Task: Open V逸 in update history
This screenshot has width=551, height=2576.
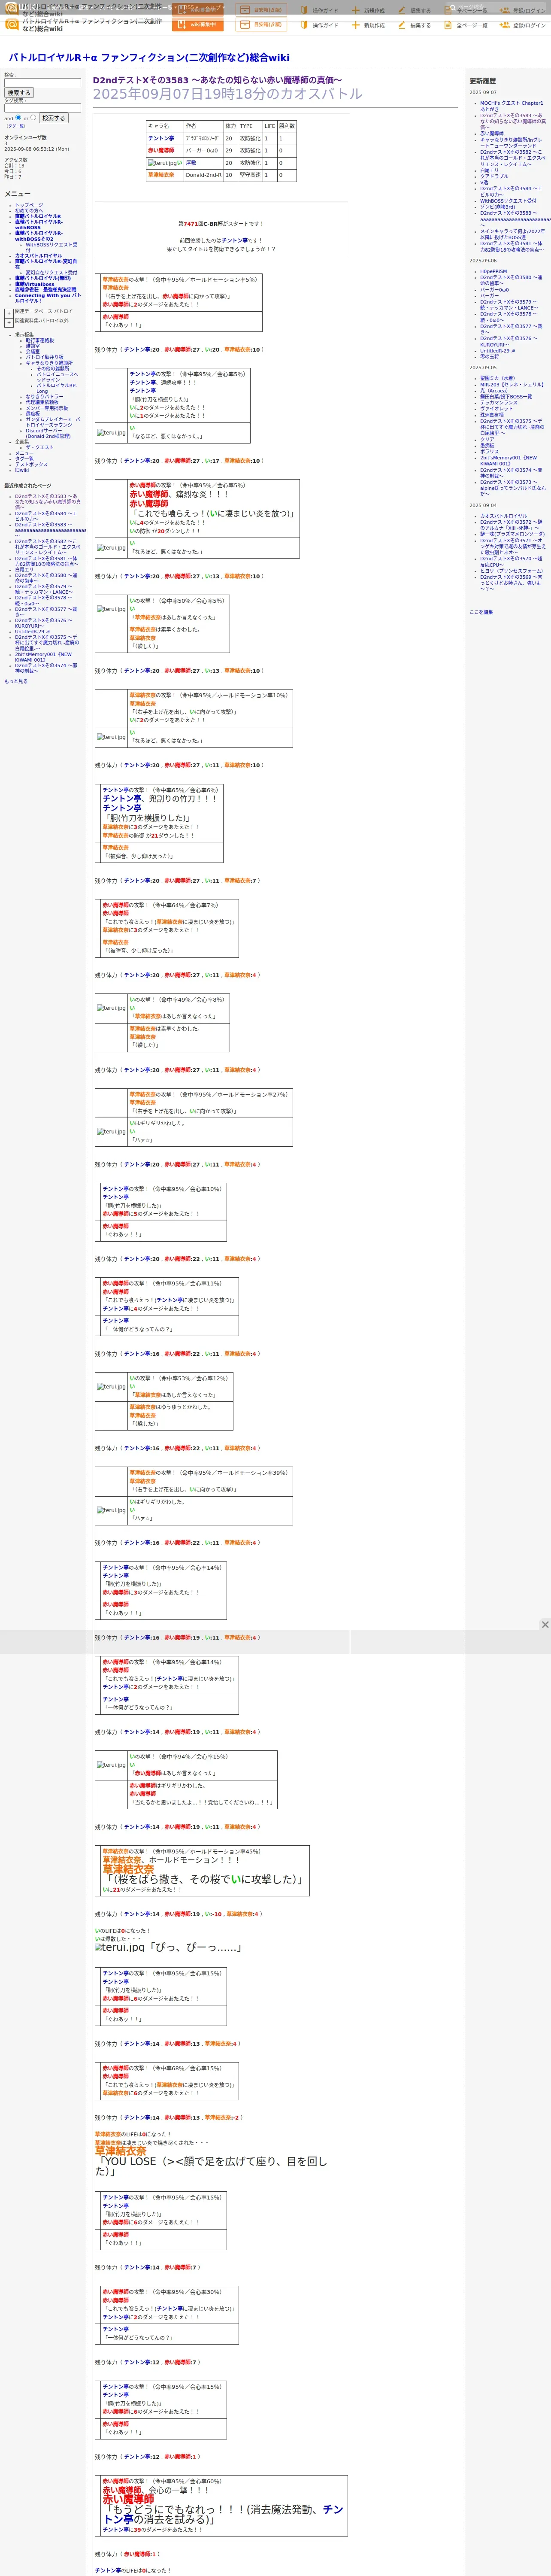Action: 484,182
